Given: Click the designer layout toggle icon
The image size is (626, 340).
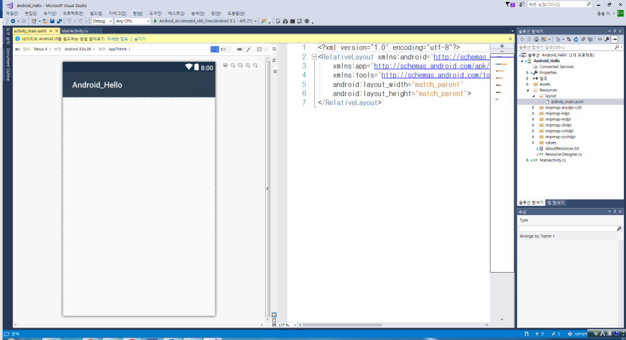Looking at the screenshot, I should [225, 65].
